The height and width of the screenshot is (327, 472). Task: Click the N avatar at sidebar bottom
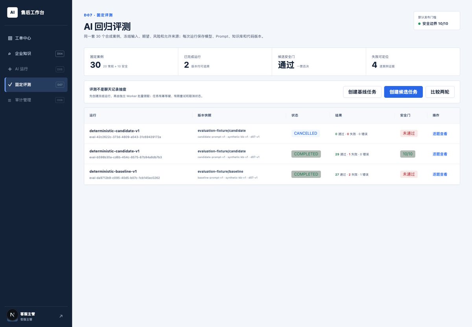click(x=12, y=315)
